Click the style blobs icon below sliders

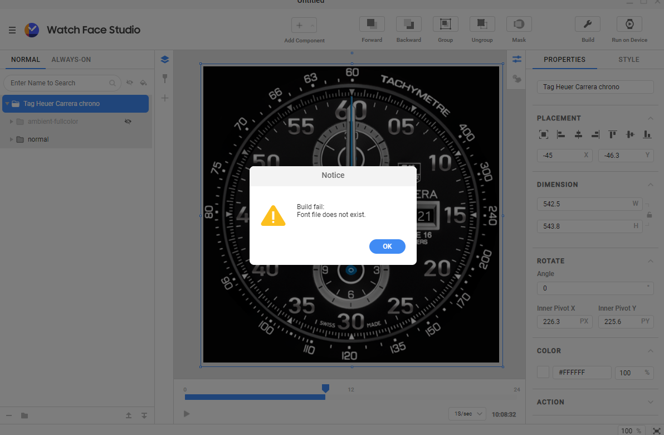(516, 79)
